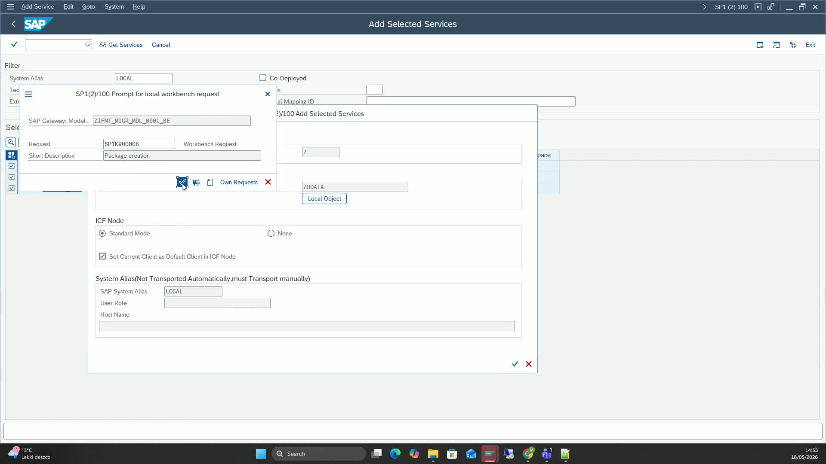Click the SAP Gateway Model field ZIFMT_MIGR_MDL_0001_BE
The height and width of the screenshot is (464, 826).
172,121
